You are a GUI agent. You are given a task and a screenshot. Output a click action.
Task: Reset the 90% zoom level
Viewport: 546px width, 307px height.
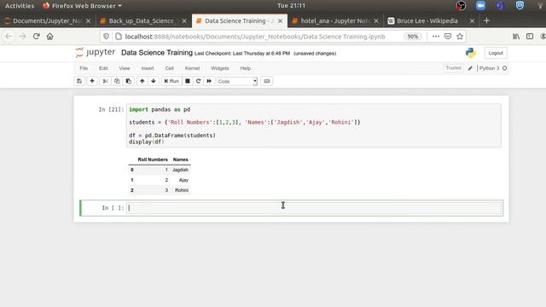tap(413, 37)
